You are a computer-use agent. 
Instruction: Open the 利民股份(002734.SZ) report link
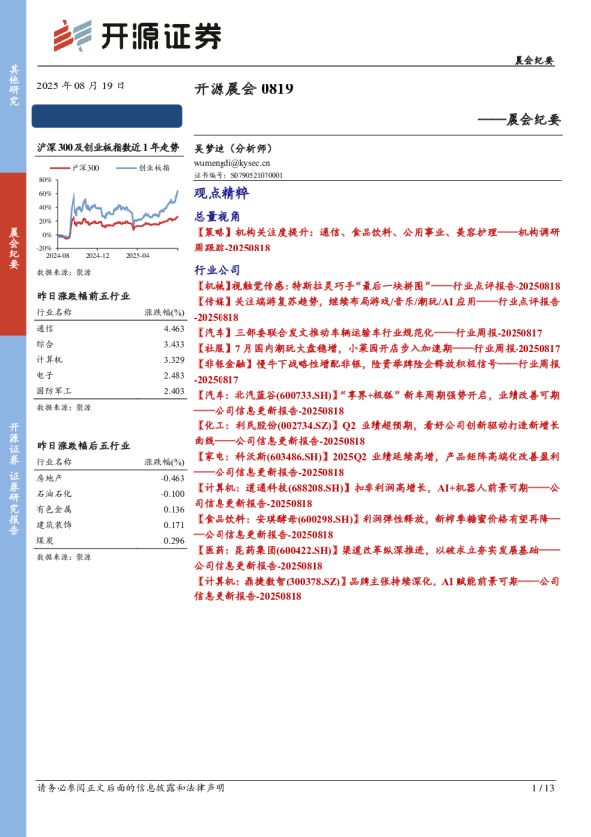(377, 433)
